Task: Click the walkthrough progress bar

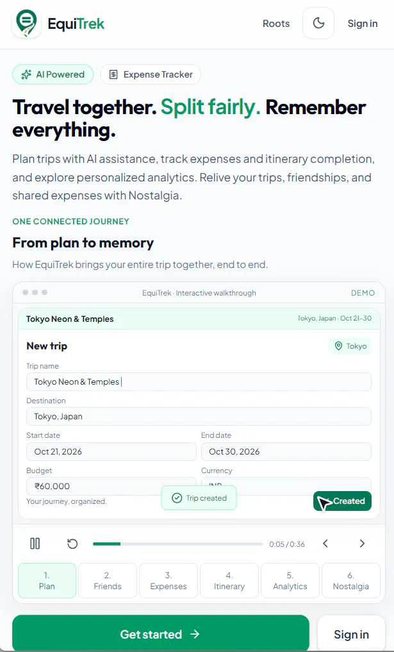Action: [x=178, y=544]
